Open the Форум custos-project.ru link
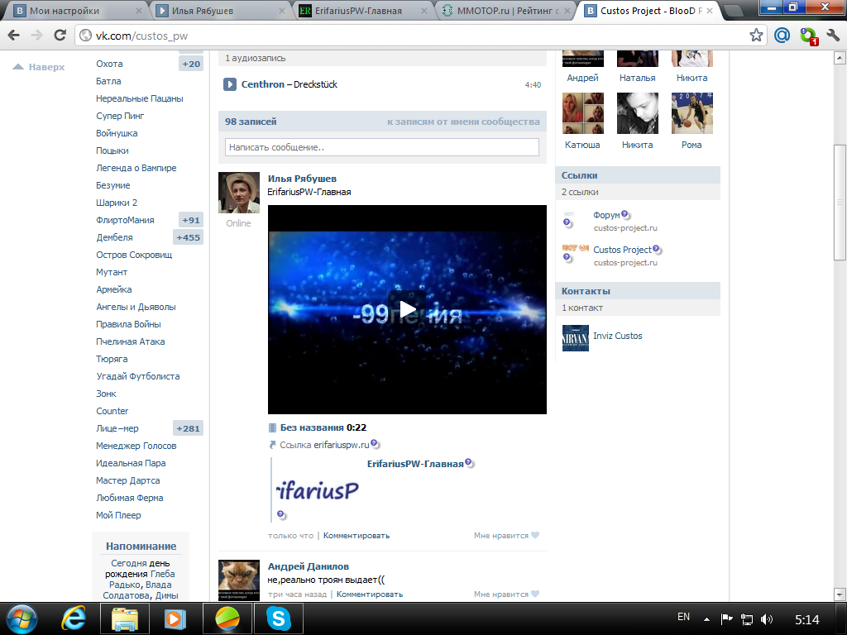The width and height of the screenshot is (847, 635). 606,215
